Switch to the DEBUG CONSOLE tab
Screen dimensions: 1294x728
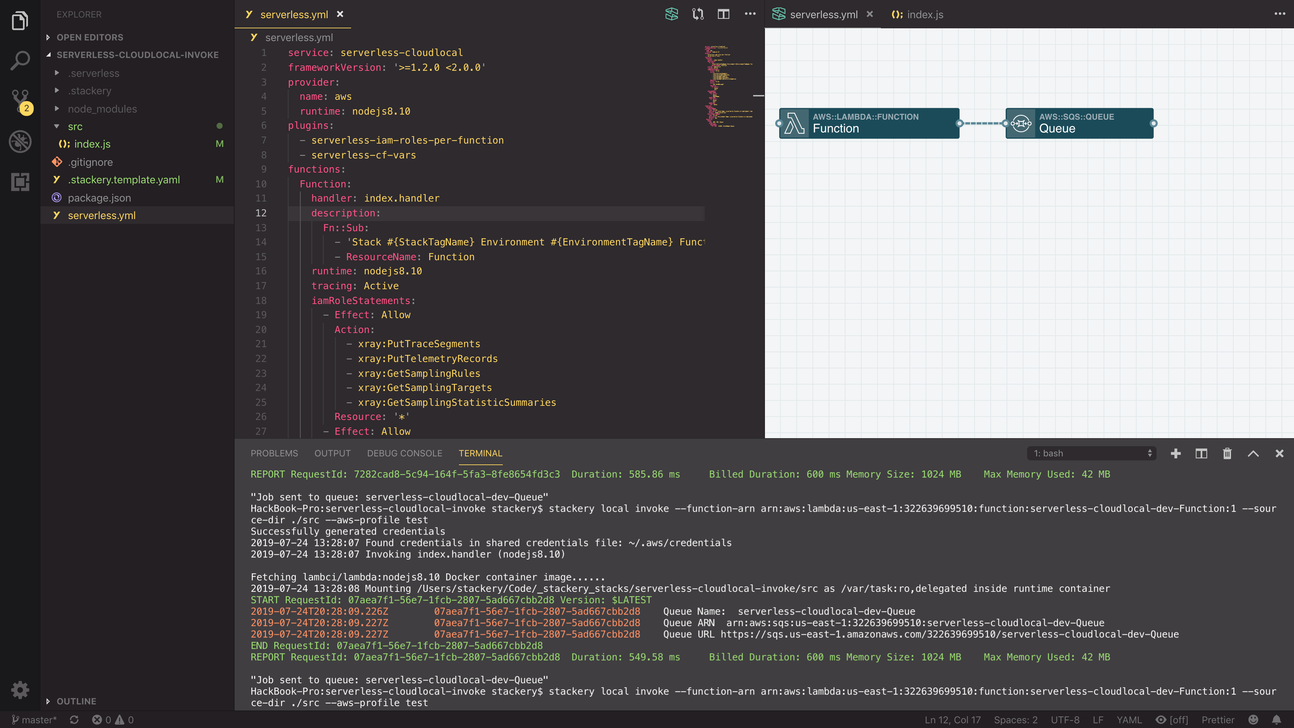[405, 453]
